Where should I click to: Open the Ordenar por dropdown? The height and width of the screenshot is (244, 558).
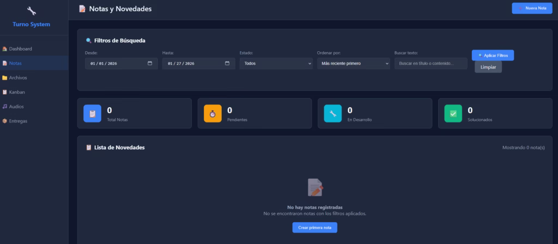pos(353,64)
